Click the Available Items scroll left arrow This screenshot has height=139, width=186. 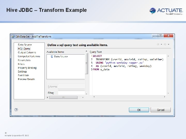pos(48,98)
